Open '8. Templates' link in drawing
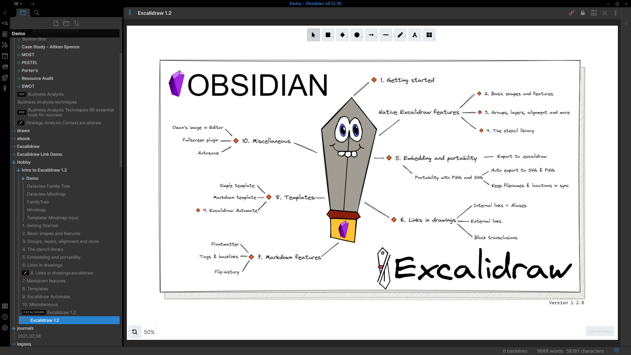 pyautogui.click(x=295, y=197)
